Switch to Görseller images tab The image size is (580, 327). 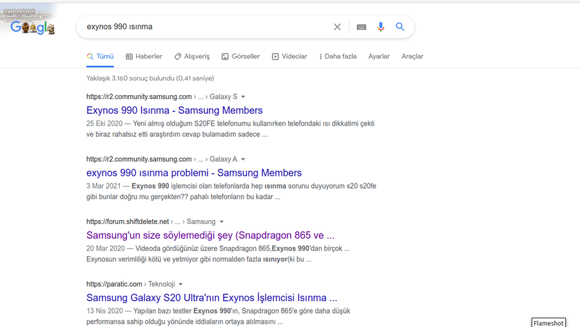pyautogui.click(x=240, y=57)
